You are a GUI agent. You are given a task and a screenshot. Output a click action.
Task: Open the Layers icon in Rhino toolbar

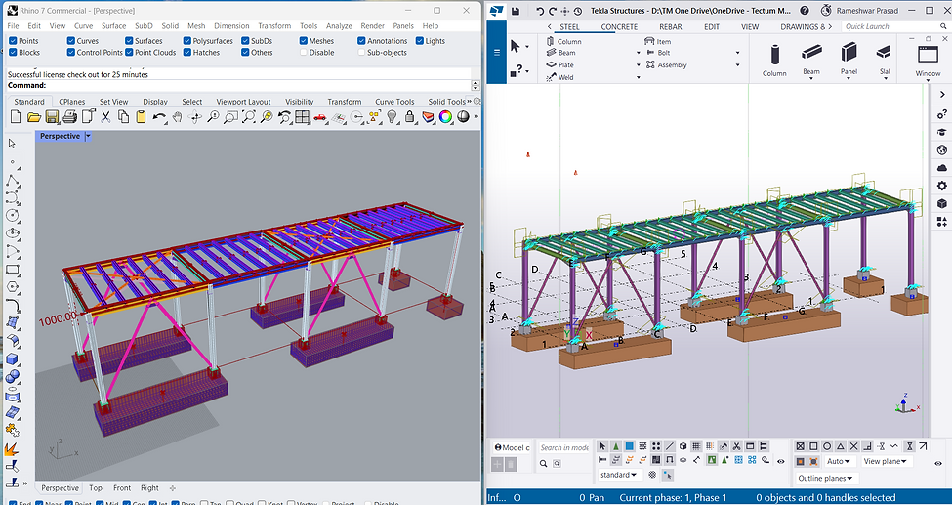click(x=428, y=116)
